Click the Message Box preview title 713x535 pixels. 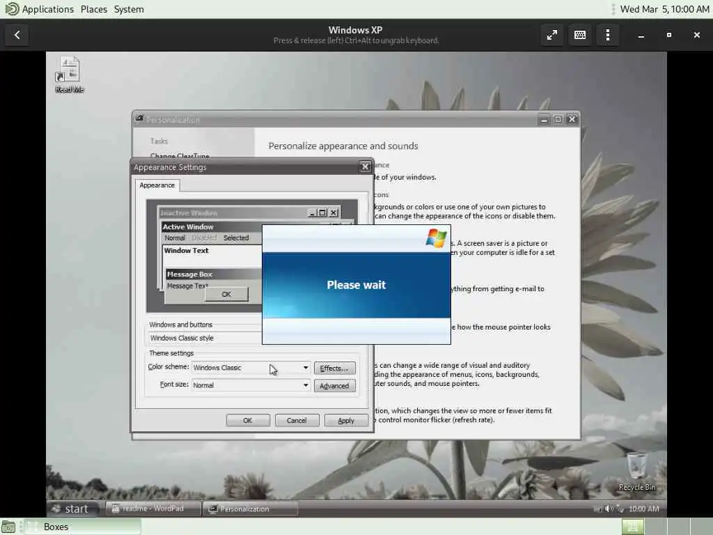pyautogui.click(x=189, y=274)
